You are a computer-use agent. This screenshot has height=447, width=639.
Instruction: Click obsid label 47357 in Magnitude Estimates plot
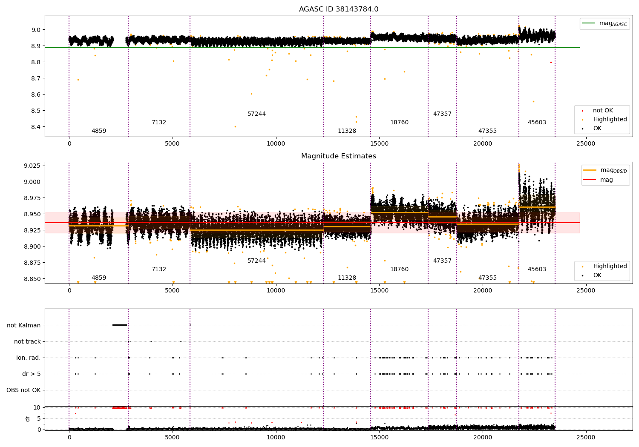[443, 261]
